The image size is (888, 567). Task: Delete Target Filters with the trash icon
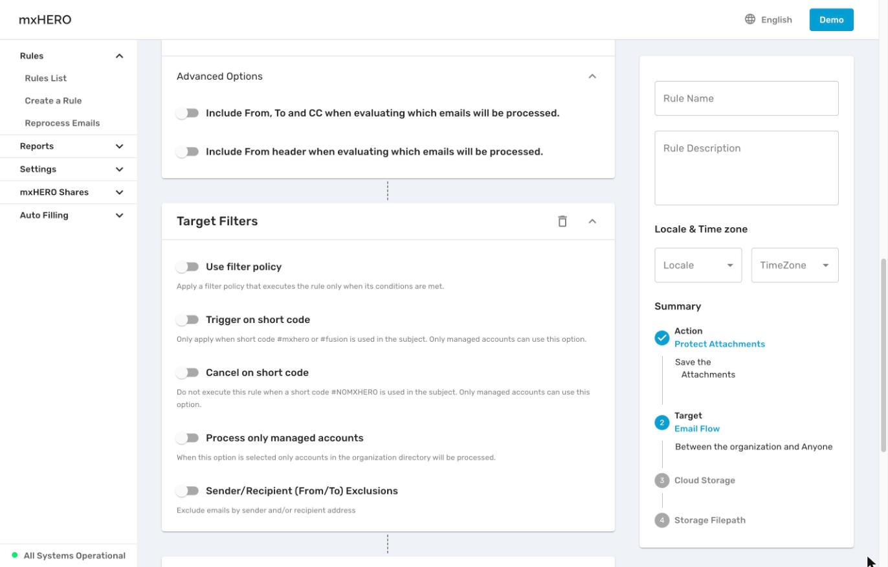pyautogui.click(x=562, y=221)
